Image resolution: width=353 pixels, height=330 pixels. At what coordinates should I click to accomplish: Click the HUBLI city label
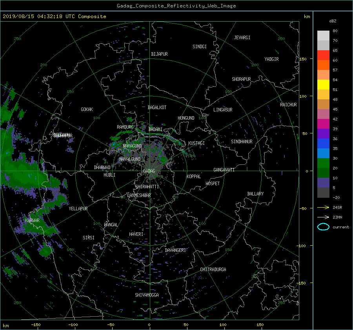point(109,175)
